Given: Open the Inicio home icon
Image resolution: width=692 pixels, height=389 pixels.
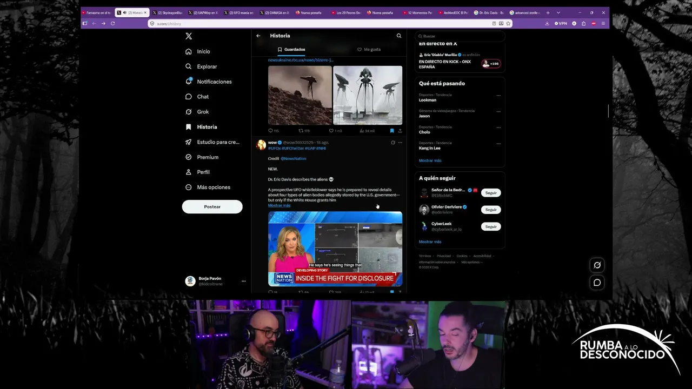Looking at the screenshot, I should coord(188,51).
